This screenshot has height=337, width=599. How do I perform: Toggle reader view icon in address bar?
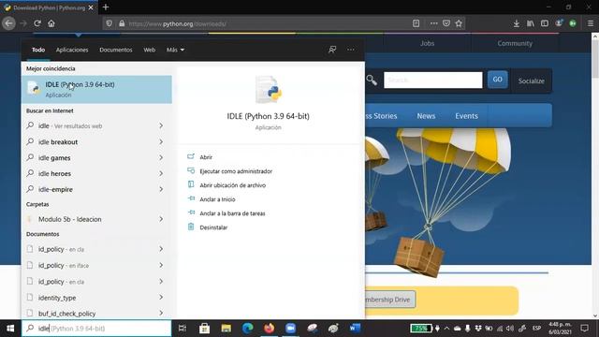point(416,23)
